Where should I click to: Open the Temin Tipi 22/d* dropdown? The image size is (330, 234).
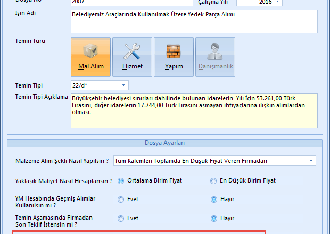pyautogui.click(x=124, y=85)
